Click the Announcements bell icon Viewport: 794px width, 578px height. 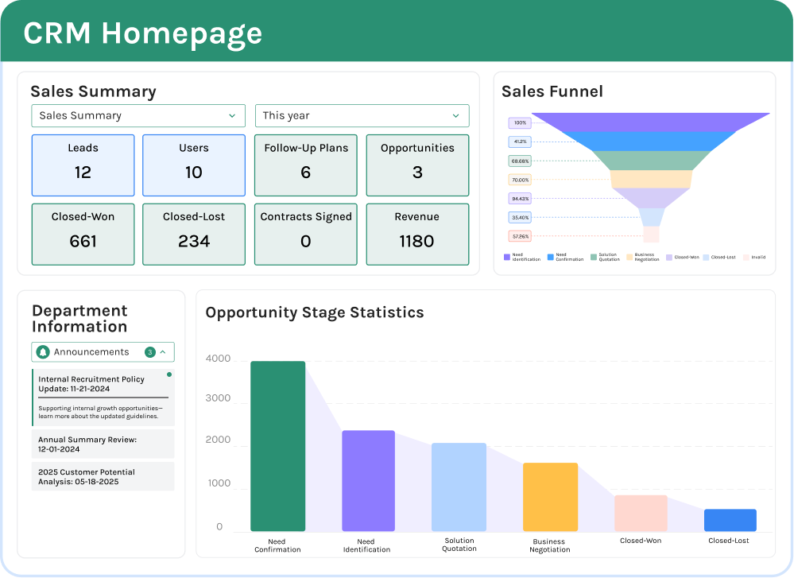(x=45, y=351)
